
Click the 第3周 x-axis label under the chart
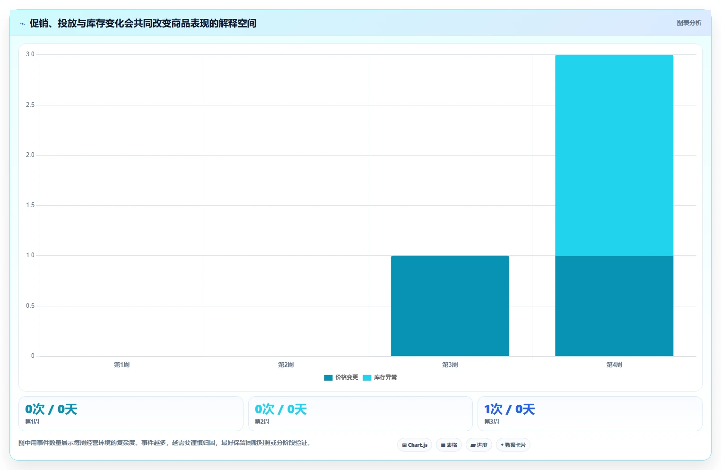point(450,365)
